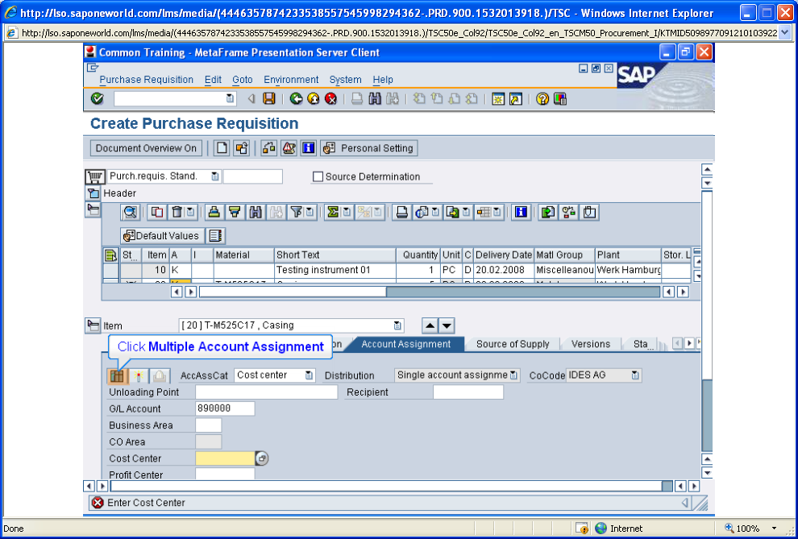This screenshot has height=539, width=798.
Task: Click the shopping cart document type icon
Action: (x=94, y=176)
